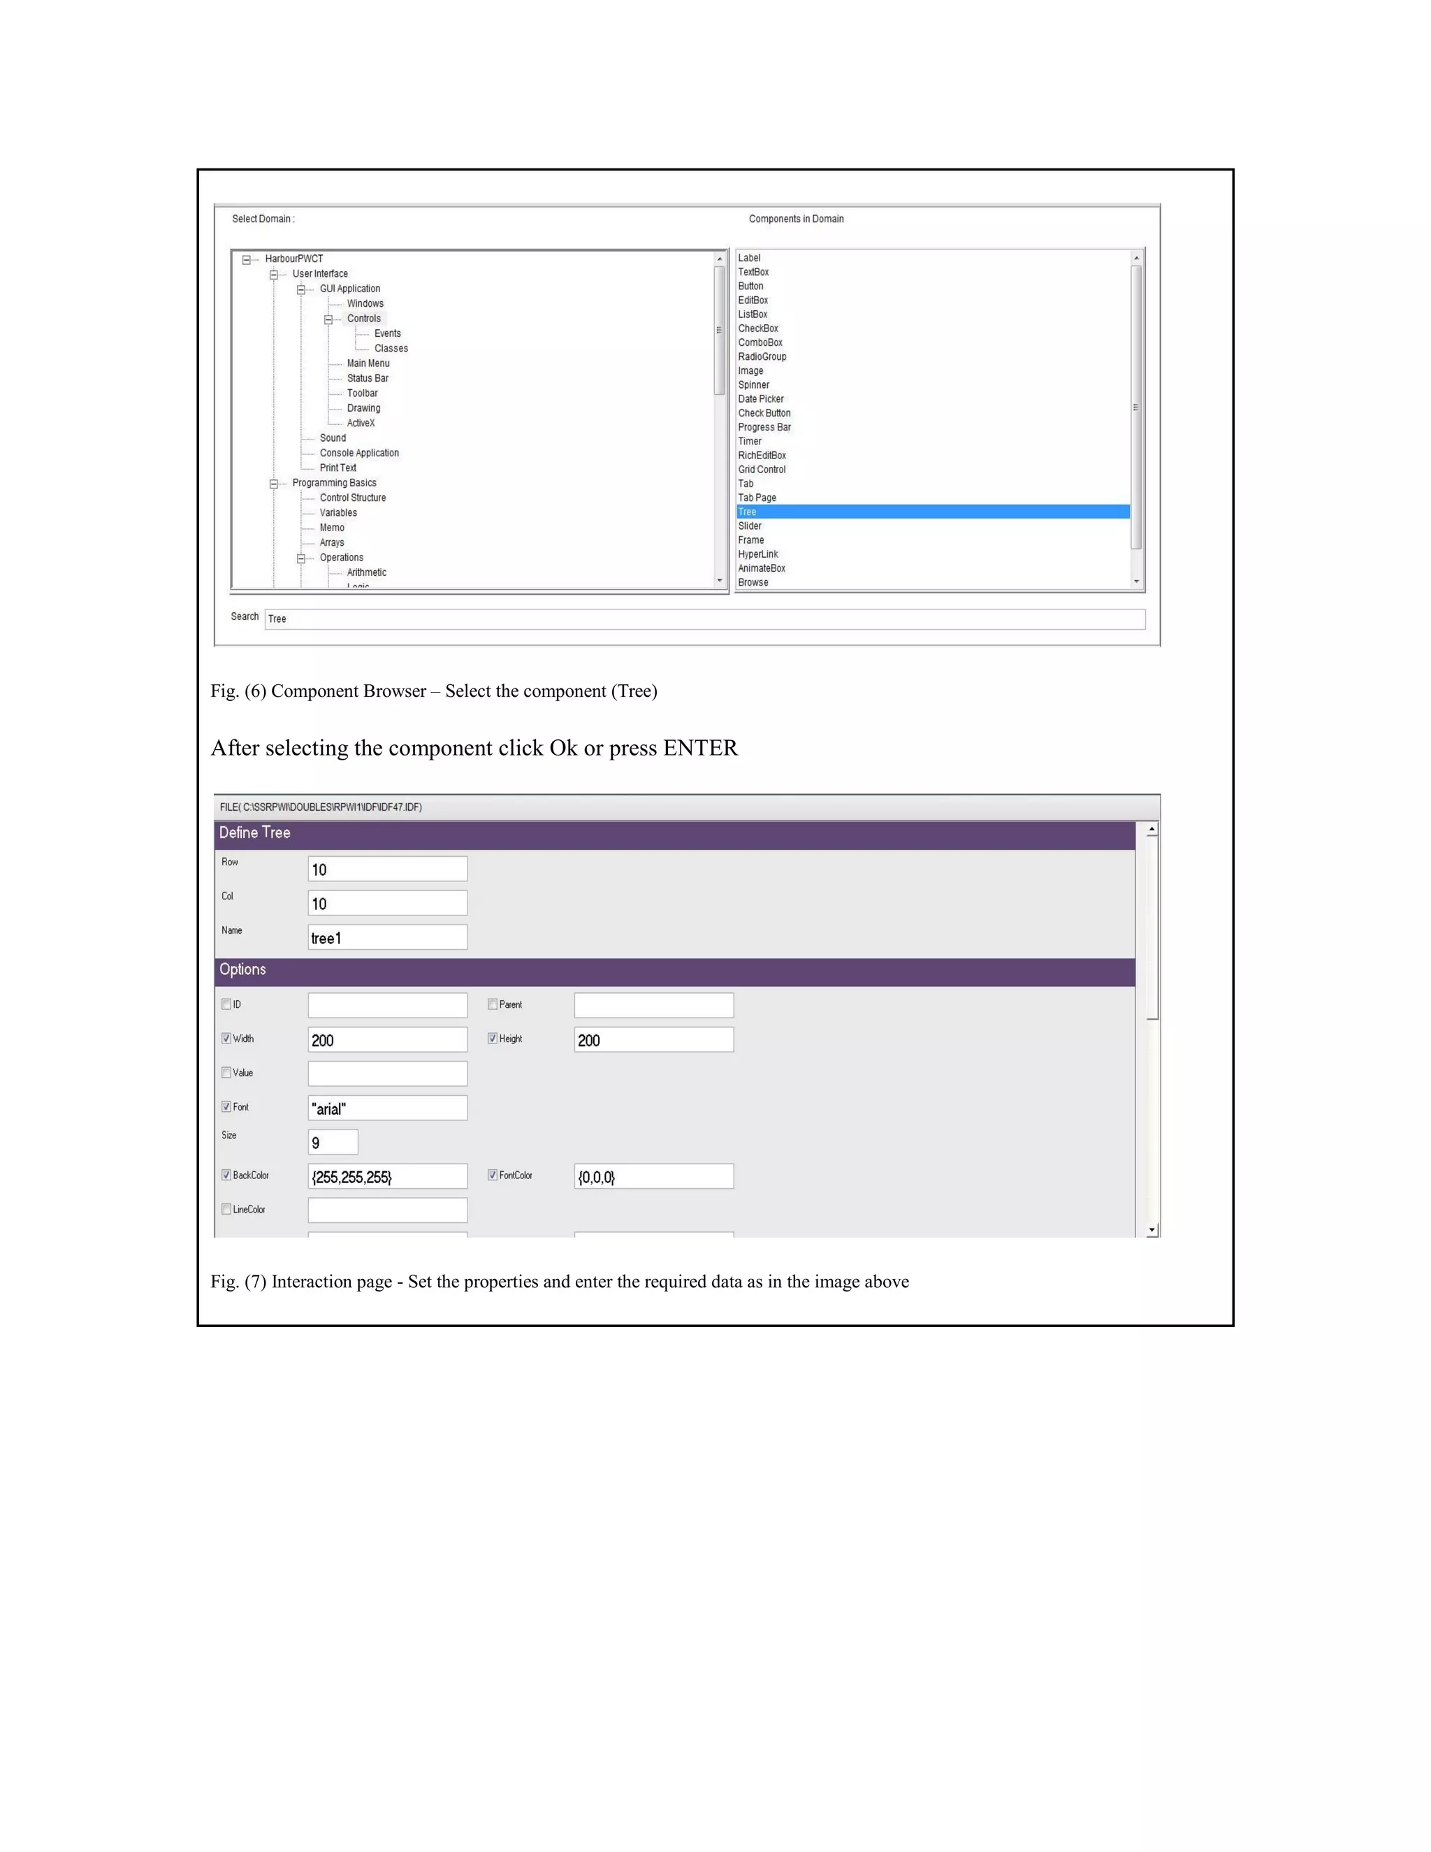1431x1852 pixels.
Task: Collapse the GUI Application node
Action: click(x=301, y=290)
